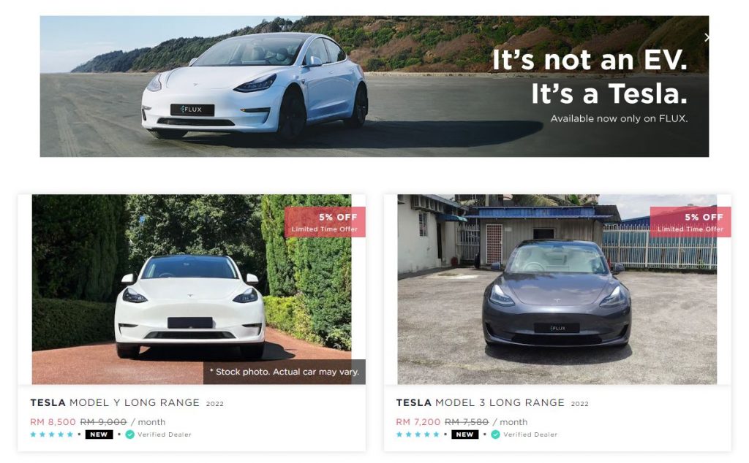Click the stock photo disclaimer note
This screenshot has height=463, width=749.
(x=285, y=372)
